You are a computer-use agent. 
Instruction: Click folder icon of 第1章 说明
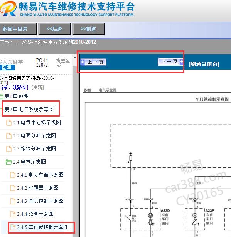click(2, 97)
